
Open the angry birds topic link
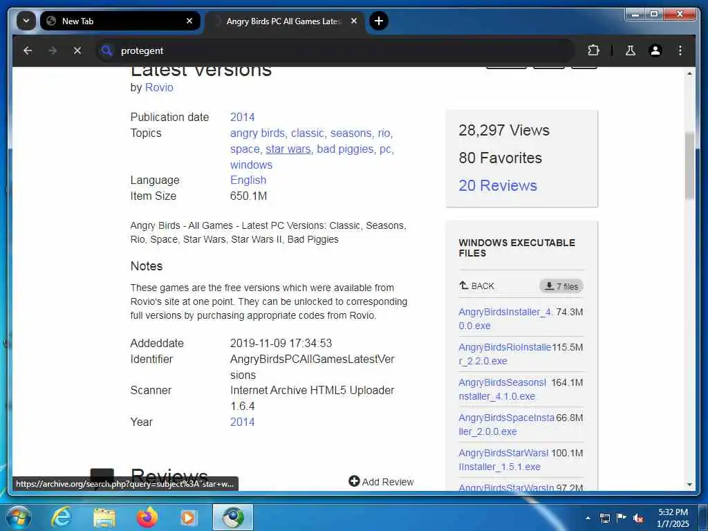(257, 133)
